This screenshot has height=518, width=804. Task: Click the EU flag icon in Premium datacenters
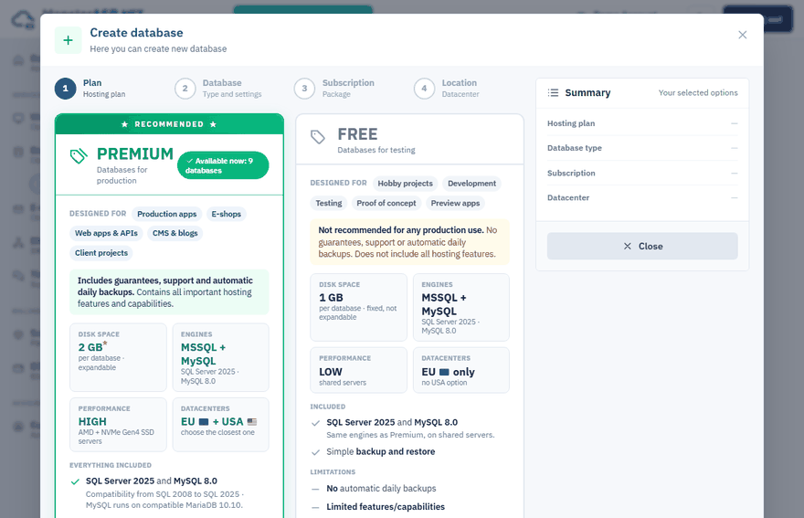pos(204,421)
